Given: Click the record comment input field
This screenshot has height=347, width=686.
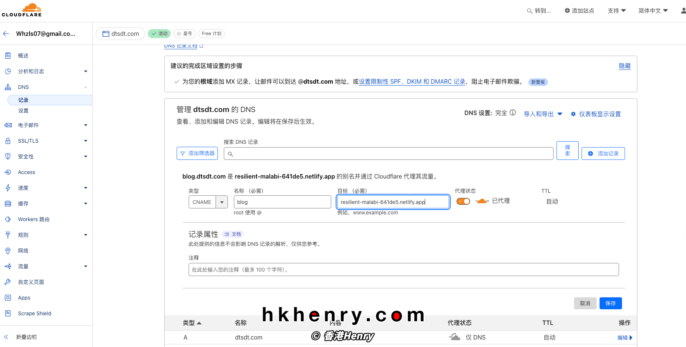Looking at the screenshot, I should pos(403,270).
